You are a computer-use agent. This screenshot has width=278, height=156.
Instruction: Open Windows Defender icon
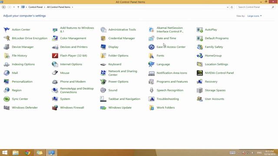[7, 107]
